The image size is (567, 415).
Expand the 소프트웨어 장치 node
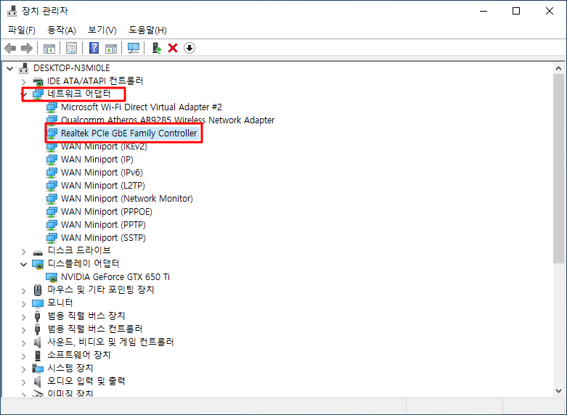pyautogui.click(x=24, y=356)
